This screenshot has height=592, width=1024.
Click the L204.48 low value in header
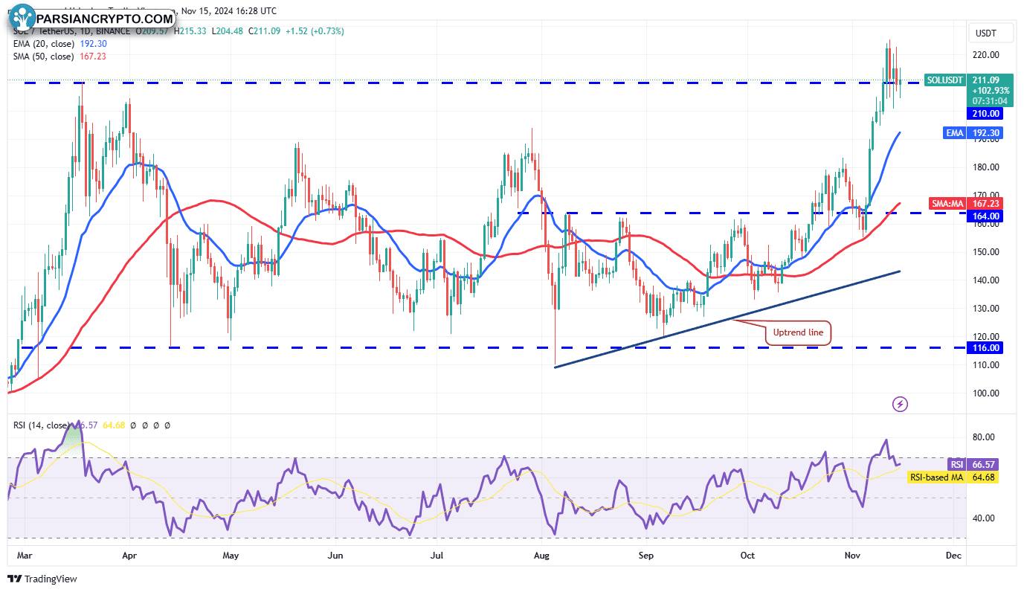[x=229, y=31]
